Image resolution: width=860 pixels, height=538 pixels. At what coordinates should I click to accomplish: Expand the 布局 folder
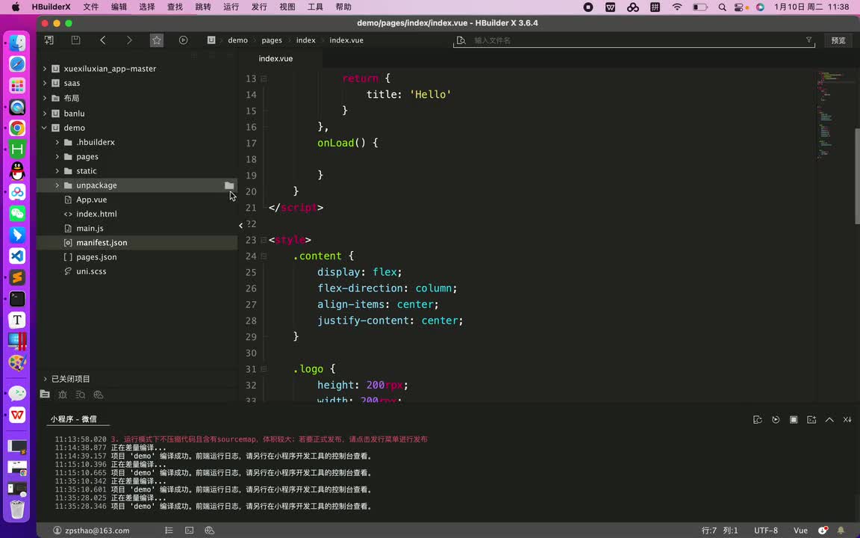pos(45,99)
